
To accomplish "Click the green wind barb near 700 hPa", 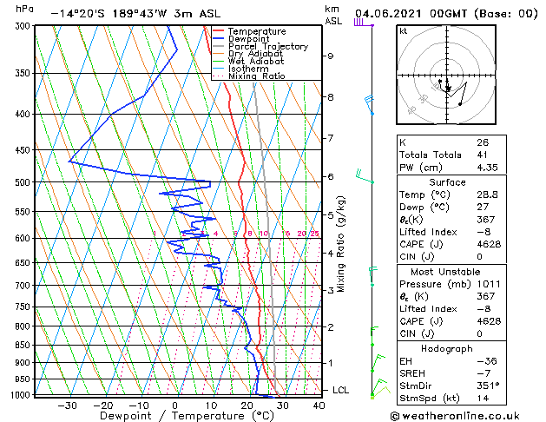I will (x=372, y=276).
